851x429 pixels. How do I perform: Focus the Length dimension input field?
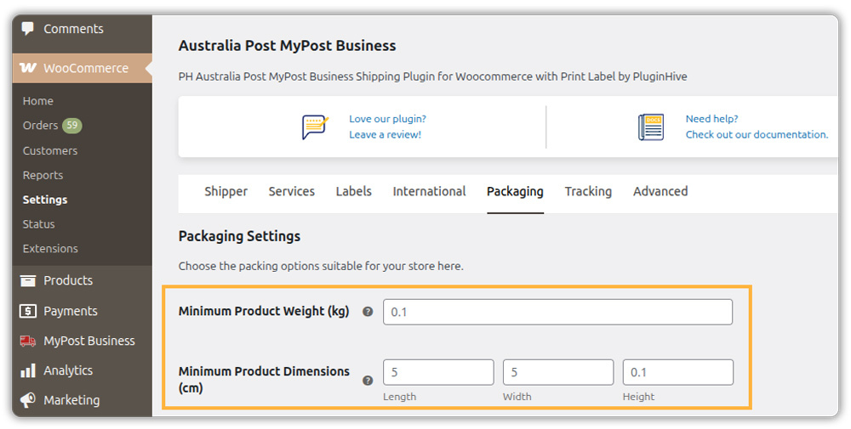tap(438, 372)
